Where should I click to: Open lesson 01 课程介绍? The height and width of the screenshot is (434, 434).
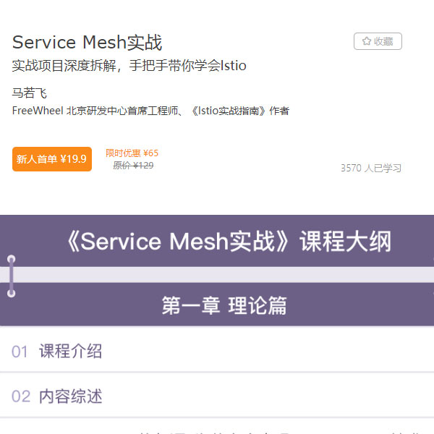click(217, 351)
